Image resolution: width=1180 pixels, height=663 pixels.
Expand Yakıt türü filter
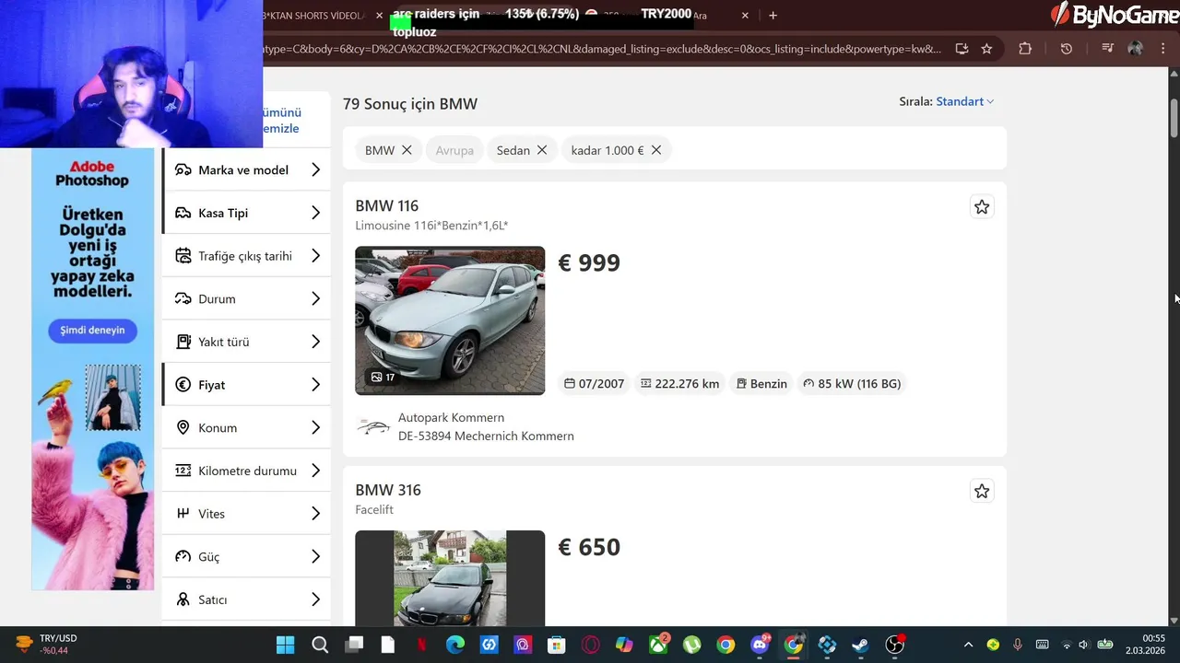click(x=246, y=342)
